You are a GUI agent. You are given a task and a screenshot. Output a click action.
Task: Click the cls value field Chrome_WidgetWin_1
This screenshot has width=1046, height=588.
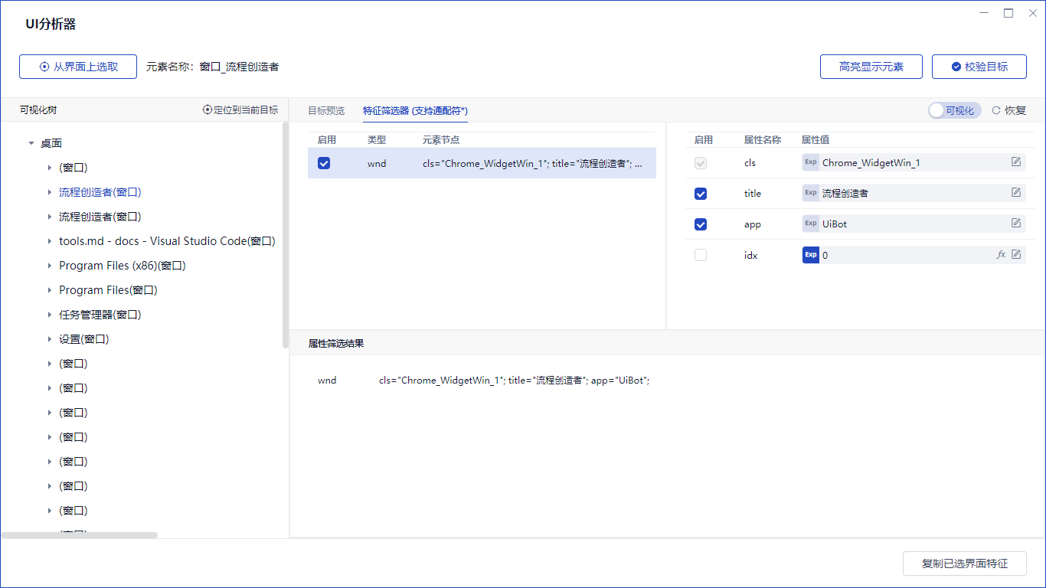(x=914, y=162)
